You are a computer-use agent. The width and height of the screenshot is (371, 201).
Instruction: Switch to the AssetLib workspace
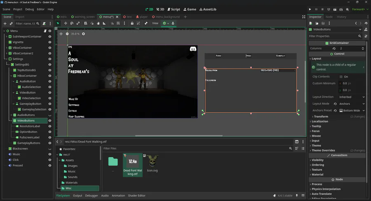pyautogui.click(x=208, y=9)
